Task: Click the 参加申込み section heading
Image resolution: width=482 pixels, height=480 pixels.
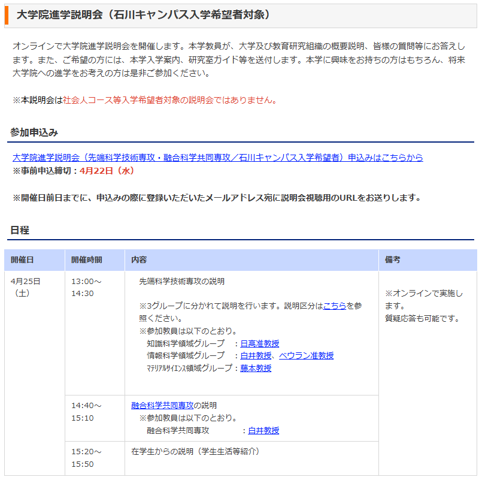Action: 34,132
